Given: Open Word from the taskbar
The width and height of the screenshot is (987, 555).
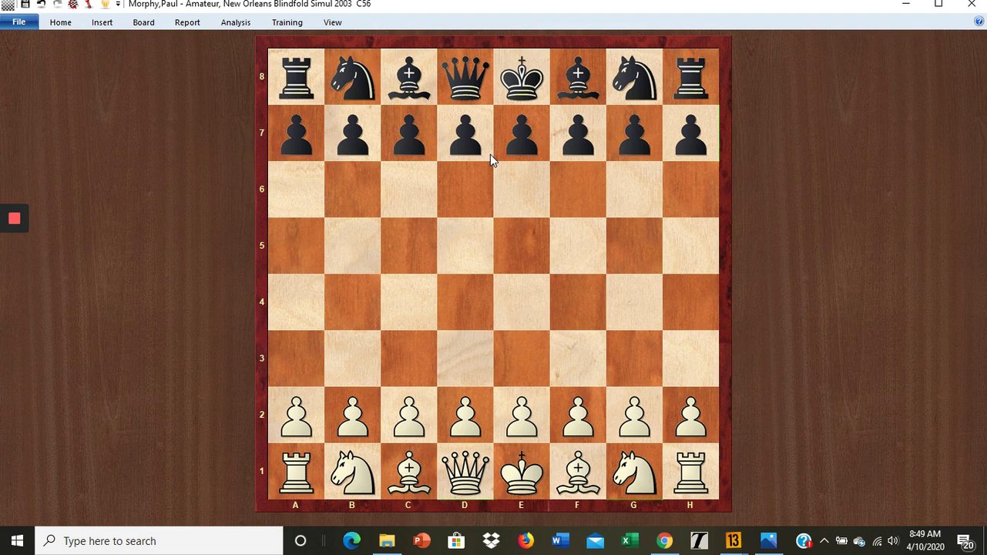Looking at the screenshot, I should coord(560,540).
